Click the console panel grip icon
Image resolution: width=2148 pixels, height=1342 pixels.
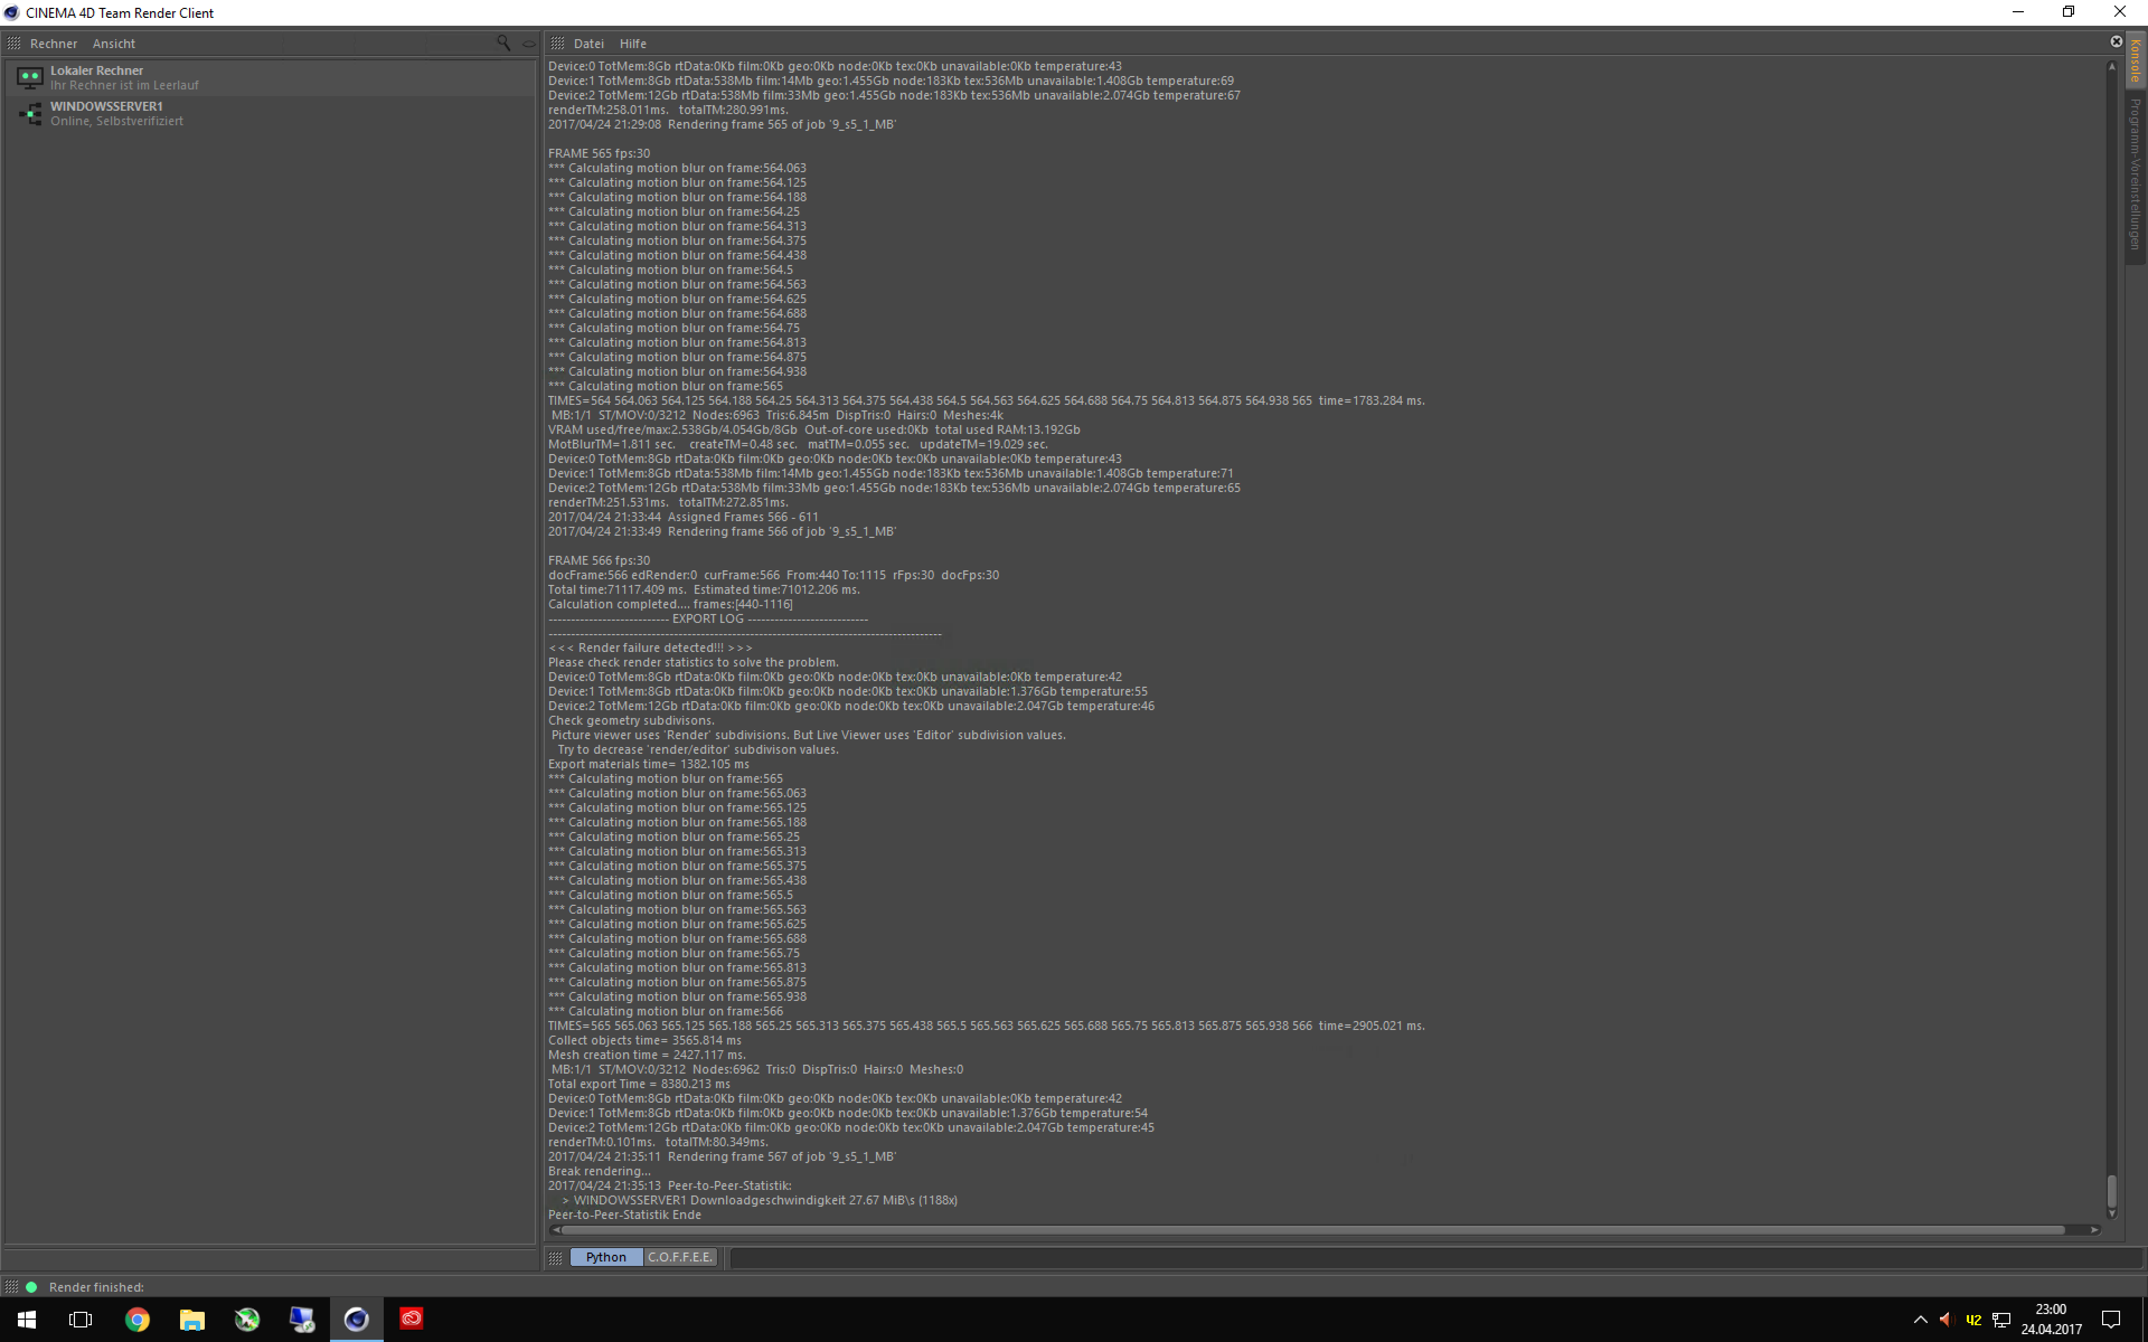(x=557, y=44)
